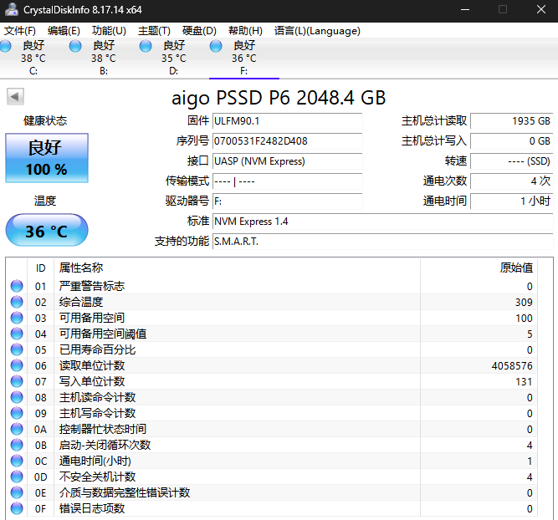Select drive B: status indicator circle
The image size is (558, 520).
point(75,46)
